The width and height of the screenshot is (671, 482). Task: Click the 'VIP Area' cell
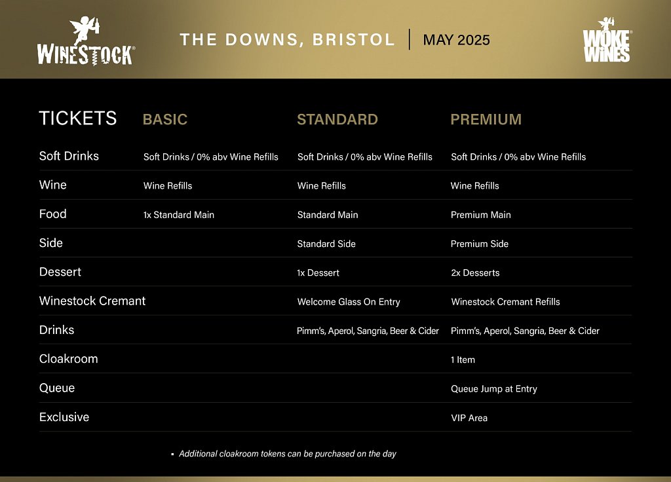click(469, 418)
